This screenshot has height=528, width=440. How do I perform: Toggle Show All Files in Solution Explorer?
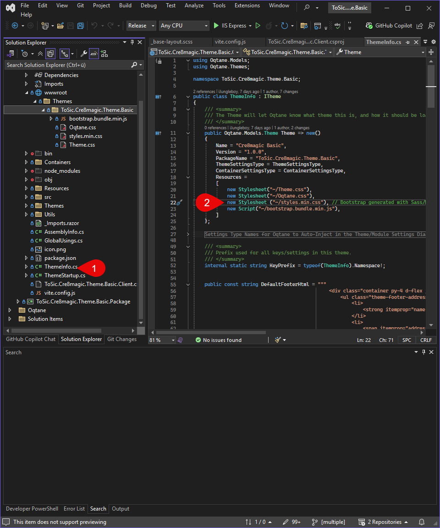click(50, 54)
